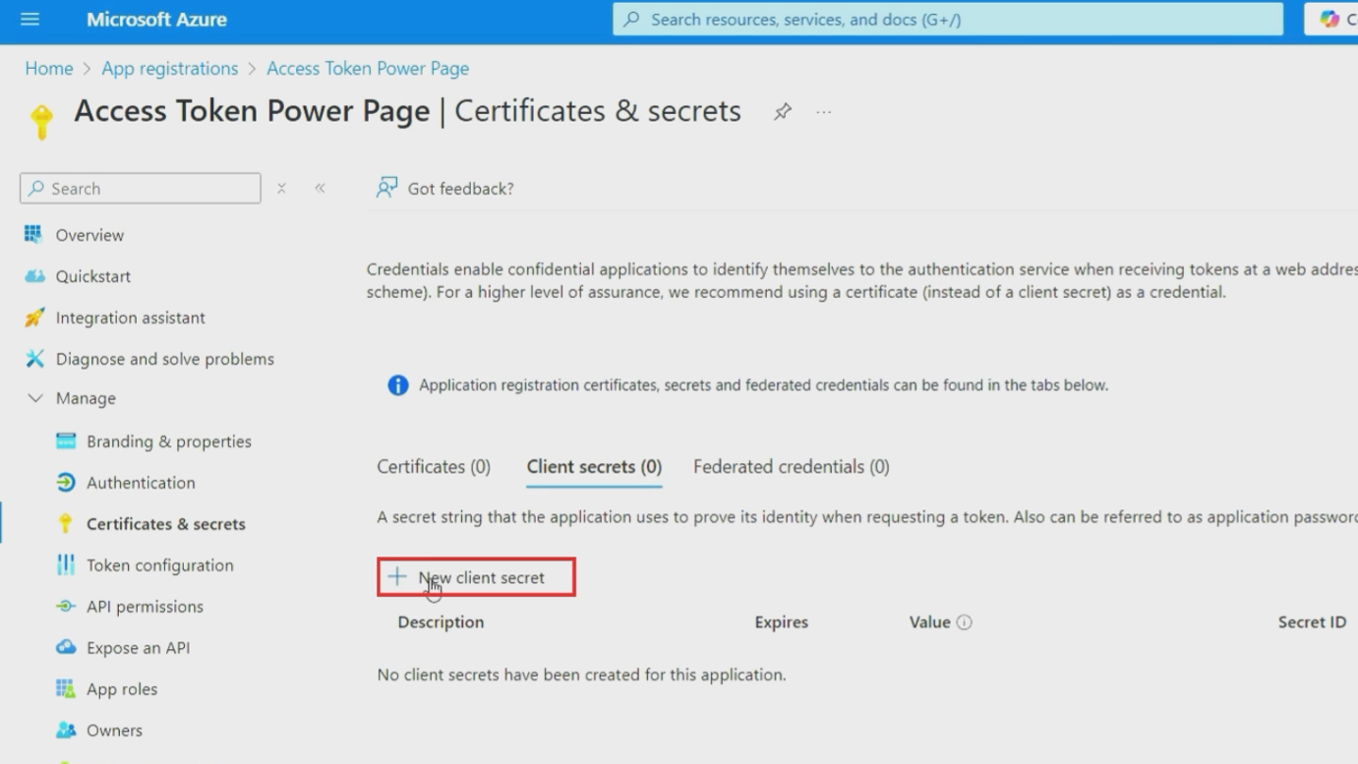Collapse the sidebar with double chevron
Viewport: 1358px width, 764px height.
(x=320, y=188)
